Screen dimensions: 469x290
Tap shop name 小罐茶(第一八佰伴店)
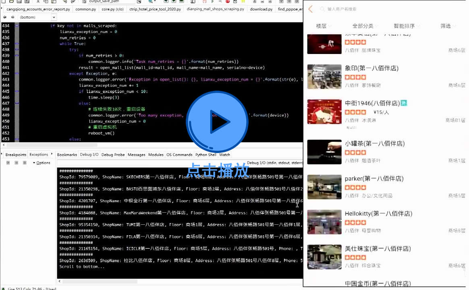click(375, 143)
